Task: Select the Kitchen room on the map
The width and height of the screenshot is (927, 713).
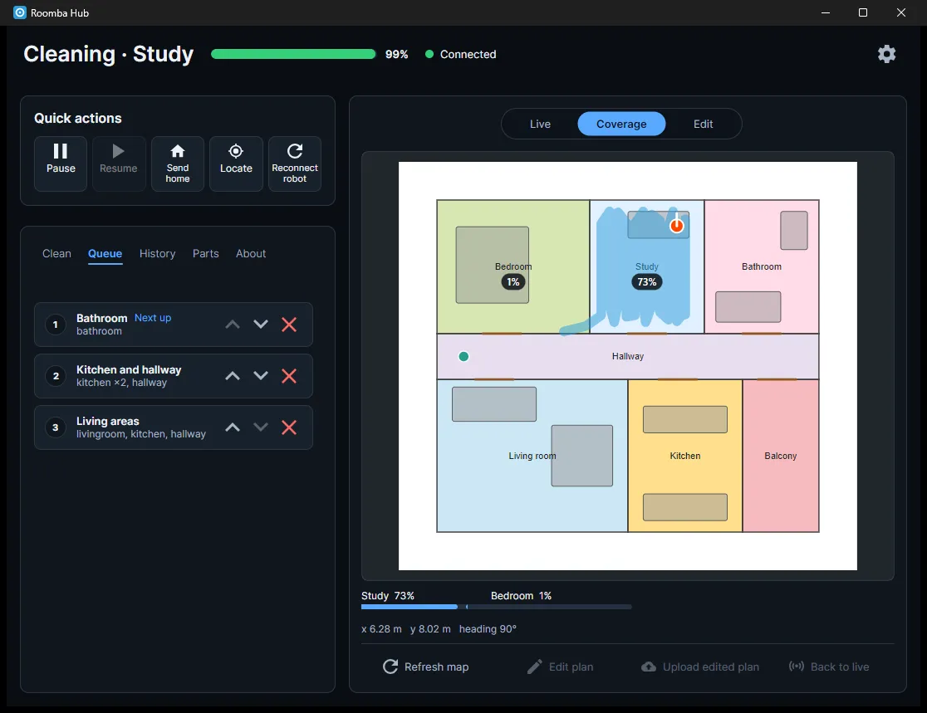Action: coord(684,456)
